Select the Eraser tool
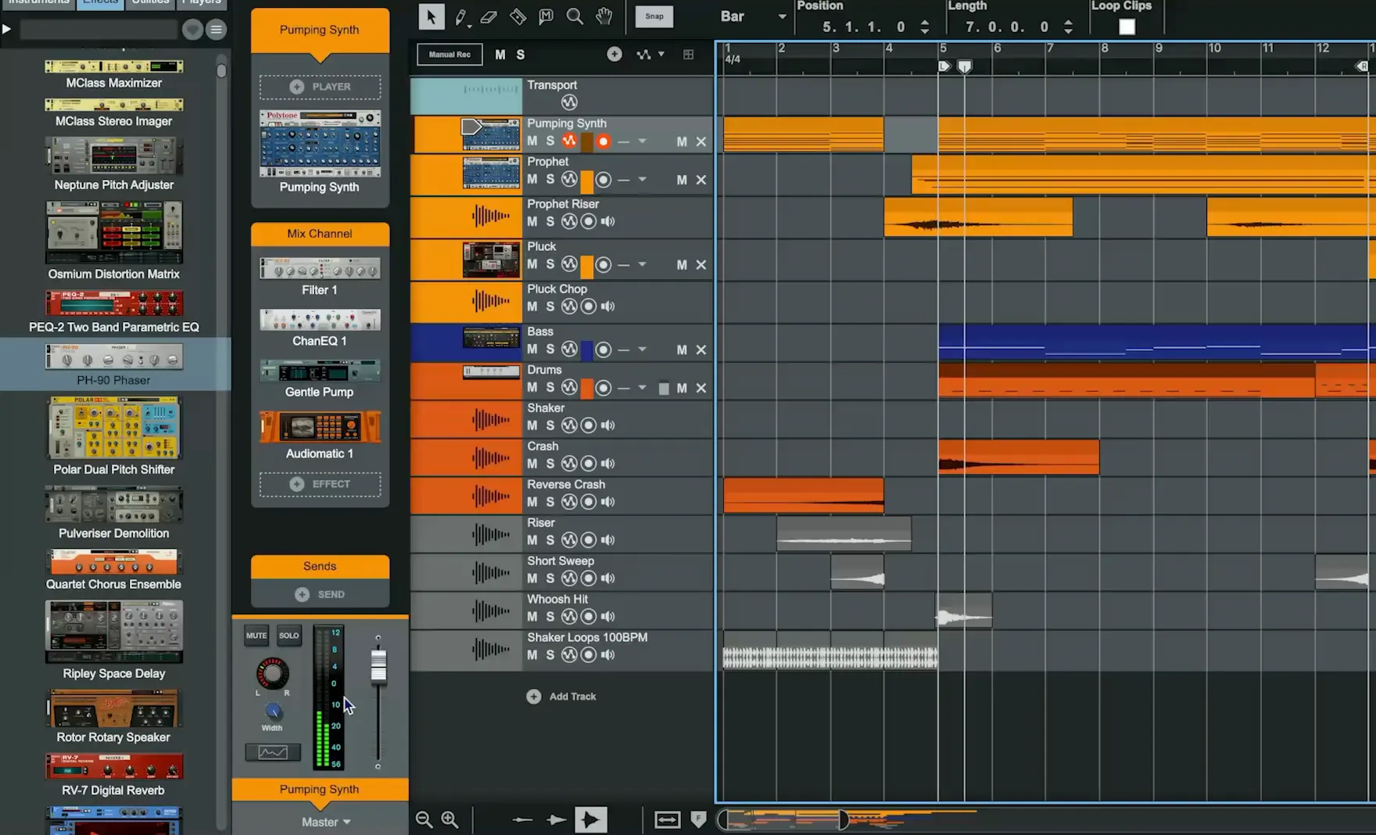This screenshot has height=835, width=1376. tap(489, 16)
